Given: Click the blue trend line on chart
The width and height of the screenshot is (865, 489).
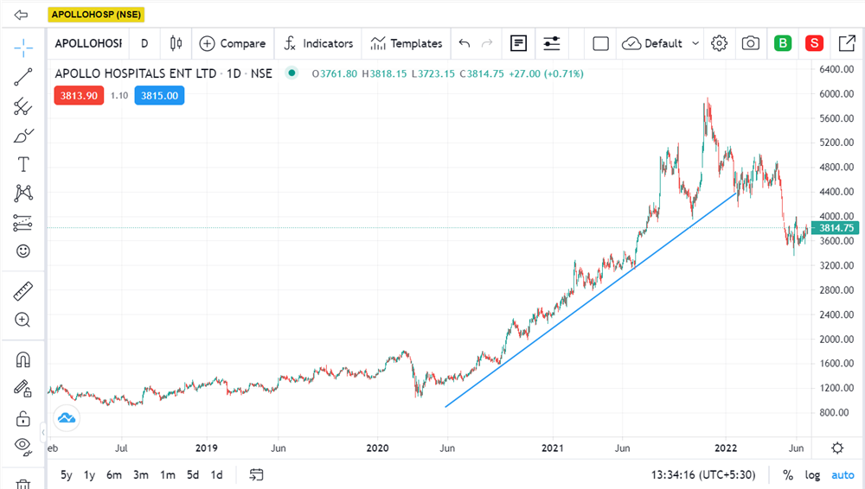Looking at the screenshot, I should click(590, 300).
